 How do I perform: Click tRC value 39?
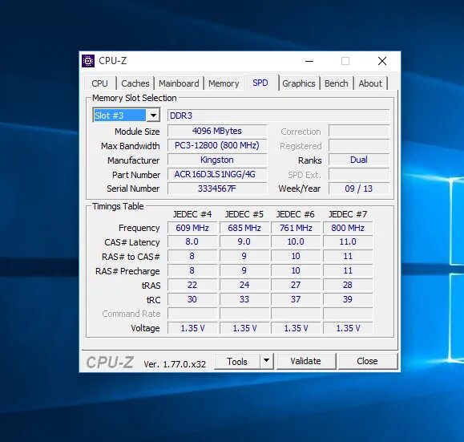pos(348,299)
